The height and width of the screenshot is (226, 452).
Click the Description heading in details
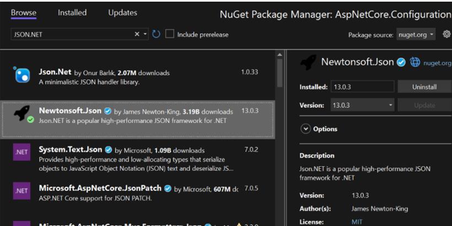[x=317, y=155]
